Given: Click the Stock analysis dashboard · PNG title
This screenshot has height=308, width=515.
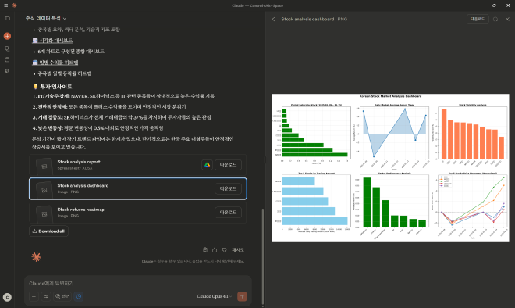Looking at the screenshot, I should 314,20.
